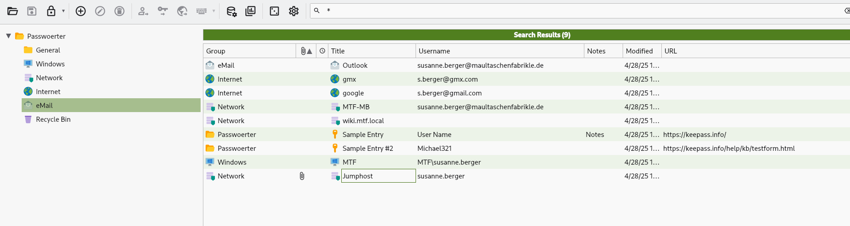Click the Open Database folder icon

coord(12,11)
